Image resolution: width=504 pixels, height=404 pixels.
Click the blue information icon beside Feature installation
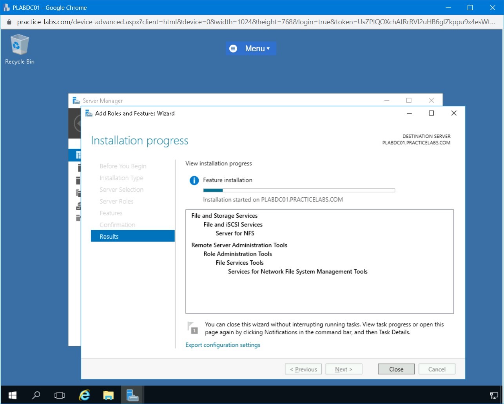[x=194, y=180]
